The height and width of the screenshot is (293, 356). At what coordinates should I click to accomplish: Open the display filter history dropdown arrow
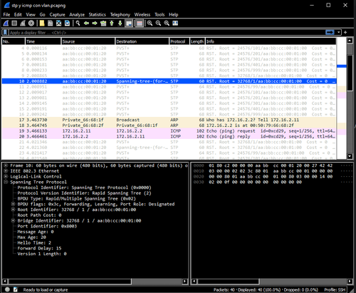click(x=339, y=32)
